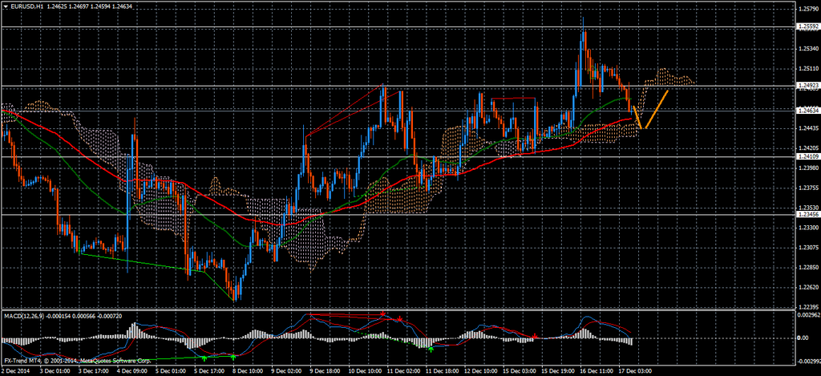Select the 1.24923 horizontal line price label

pos(807,85)
